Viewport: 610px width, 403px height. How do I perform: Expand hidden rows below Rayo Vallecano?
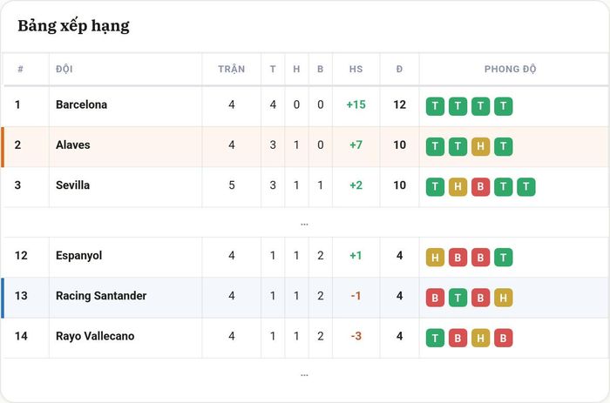[304, 375]
